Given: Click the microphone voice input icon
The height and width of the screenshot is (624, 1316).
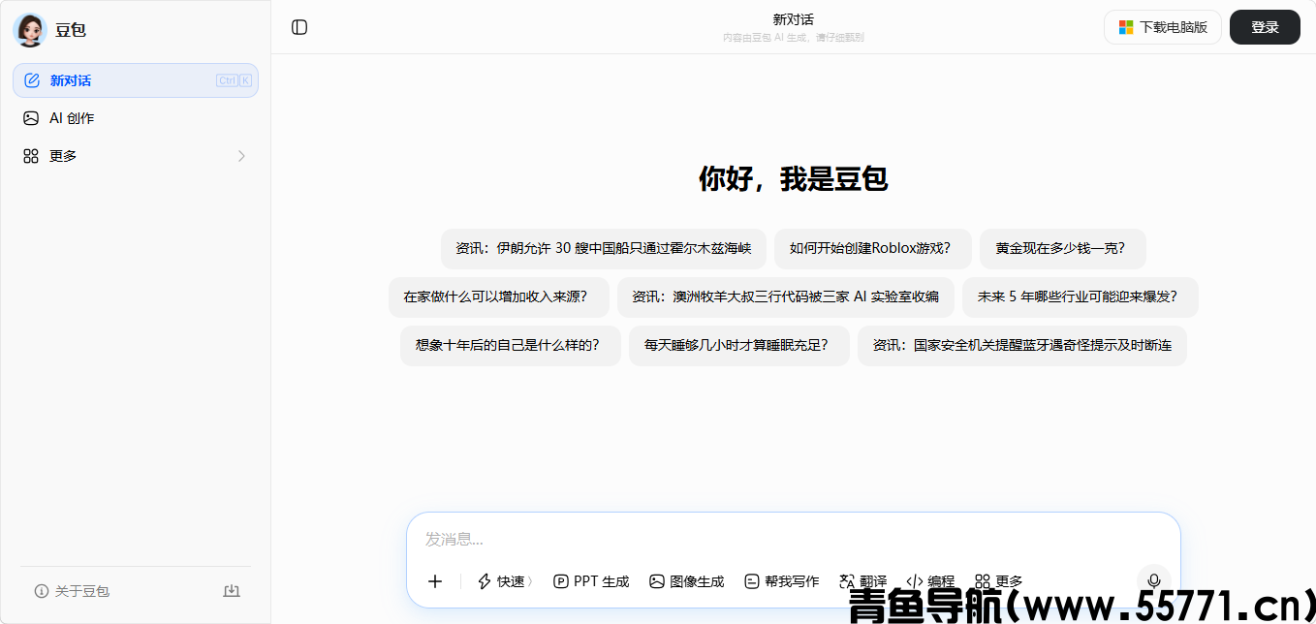Looking at the screenshot, I should tap(1153, 581).
